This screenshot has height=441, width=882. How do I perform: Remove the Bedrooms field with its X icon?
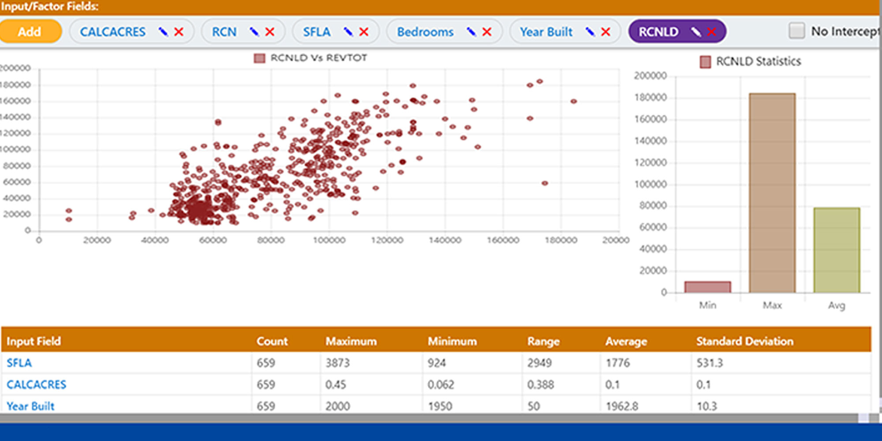(486, 31)
